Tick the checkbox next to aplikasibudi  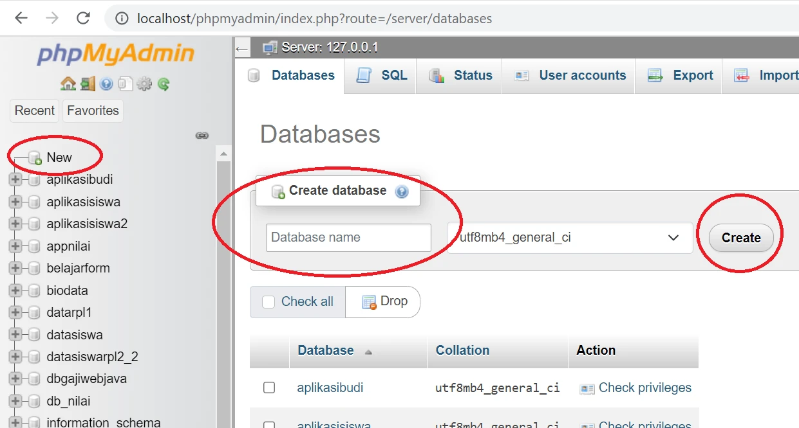pyautogui.click(x=268, y=388)
